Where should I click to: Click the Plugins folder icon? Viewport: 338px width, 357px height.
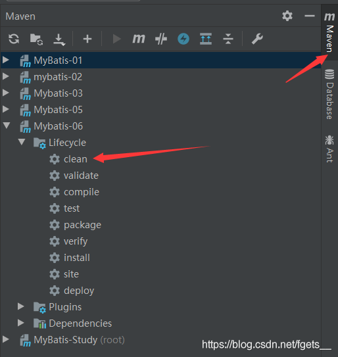coord(39,308)
